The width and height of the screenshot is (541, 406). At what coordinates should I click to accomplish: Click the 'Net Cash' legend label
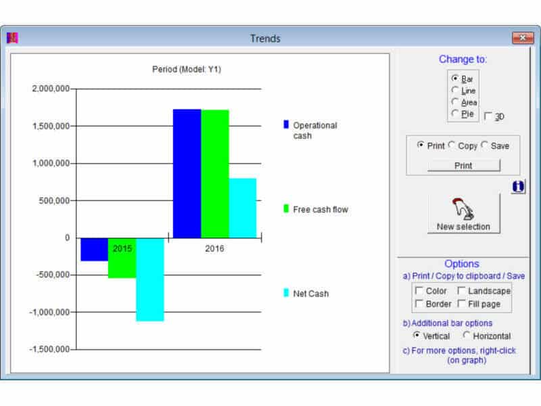[x=311, y=294]
